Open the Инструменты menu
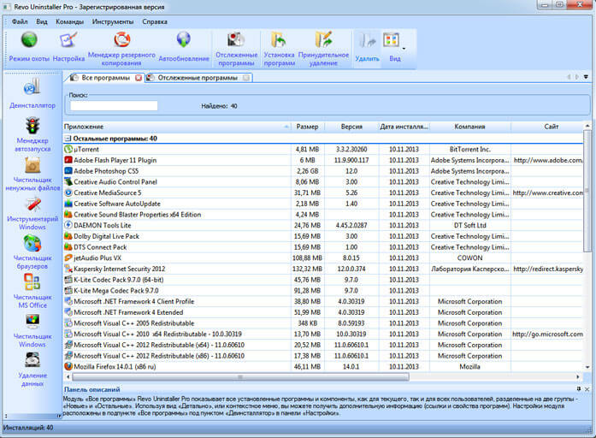 click(x=113, y=21)
